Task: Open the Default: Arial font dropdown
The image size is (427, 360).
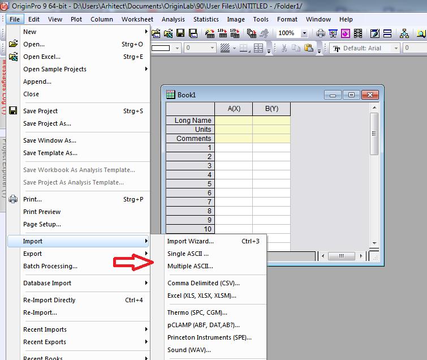Action: (395, 48)
